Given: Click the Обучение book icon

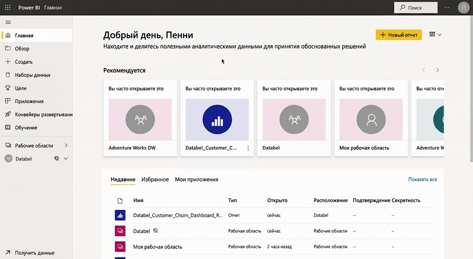Looking at the screenshot, I should click(8, 127).
